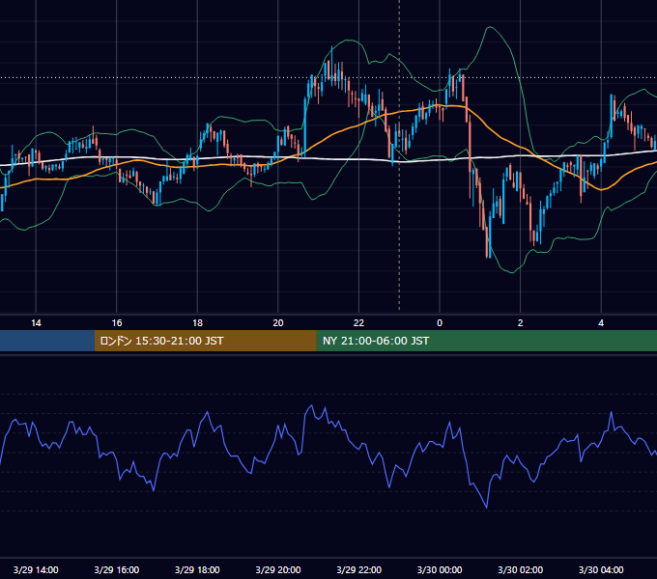Click the upper time axis label 22
Screen dimensions: 657x579
click(358, 323)
